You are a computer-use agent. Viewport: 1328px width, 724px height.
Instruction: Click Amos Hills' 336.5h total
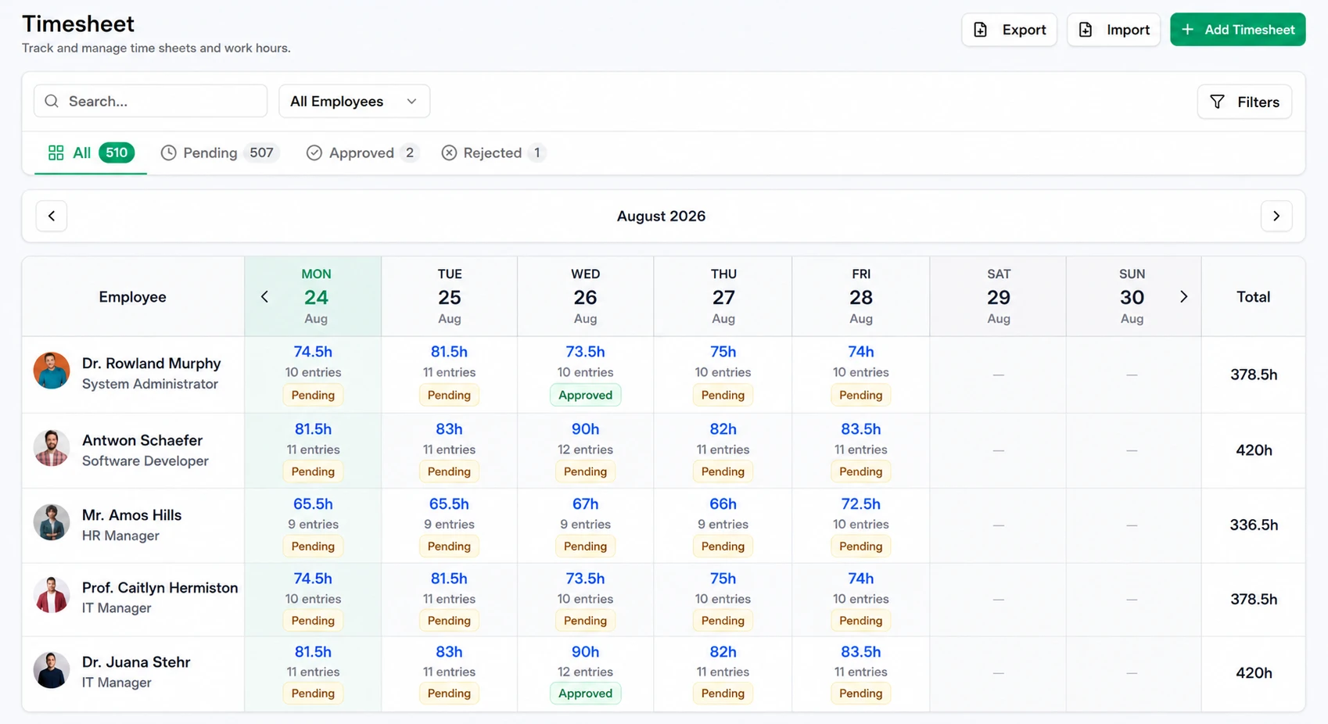click(x=1254, y=525)
